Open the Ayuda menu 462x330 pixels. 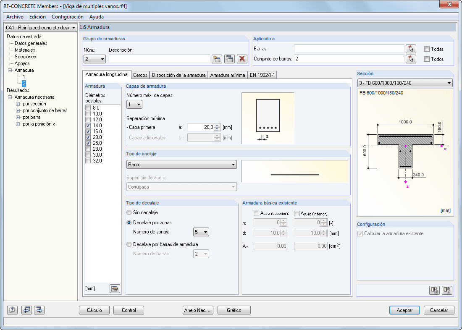point(96,17)
